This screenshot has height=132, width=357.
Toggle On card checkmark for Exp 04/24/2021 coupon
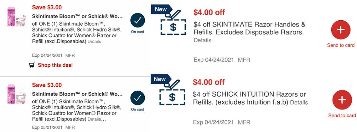pyautogui.click(x=137, y=21)
